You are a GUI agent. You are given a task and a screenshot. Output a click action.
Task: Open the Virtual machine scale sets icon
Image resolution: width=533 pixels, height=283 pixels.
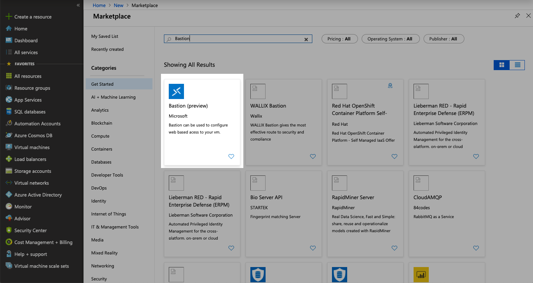(x=9, y=266)
